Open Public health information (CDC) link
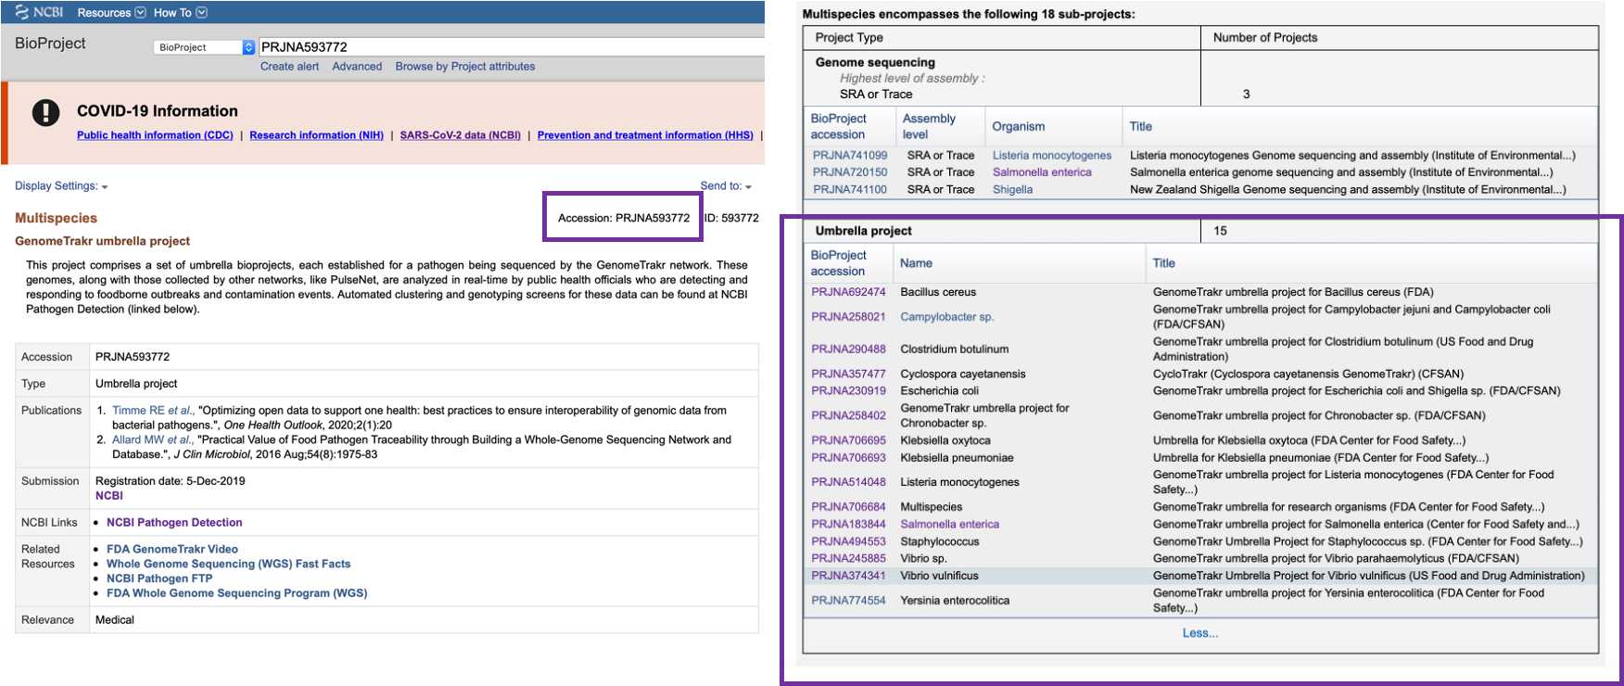 point(155,135)
